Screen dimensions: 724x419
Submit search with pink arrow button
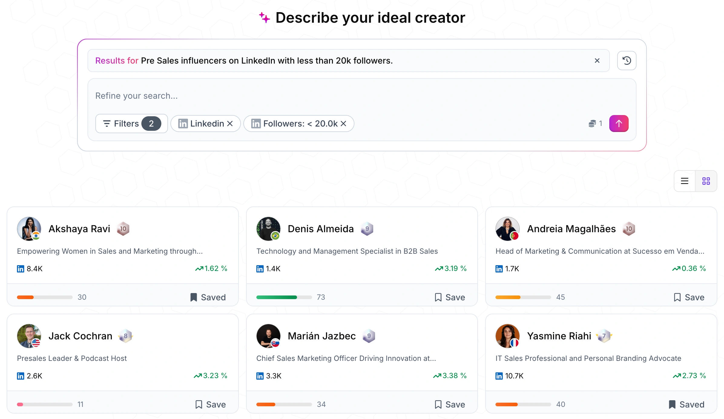point(619,124)
